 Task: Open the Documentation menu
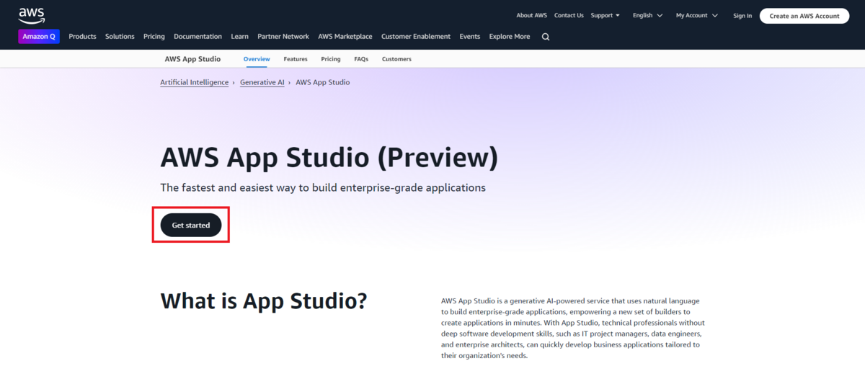click(x=198, y=37)
